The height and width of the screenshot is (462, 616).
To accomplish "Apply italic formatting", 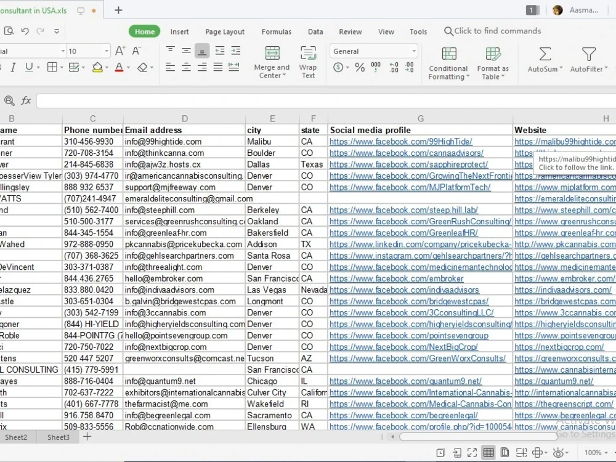I will (13, 68).
